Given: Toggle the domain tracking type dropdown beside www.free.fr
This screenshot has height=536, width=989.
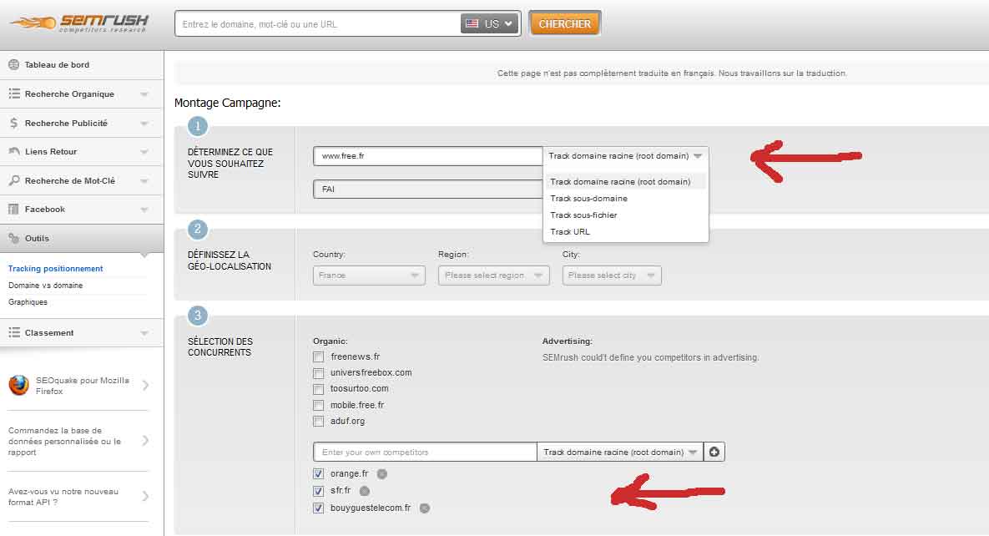Looking at the screenshot, I should tap(625, 156).
